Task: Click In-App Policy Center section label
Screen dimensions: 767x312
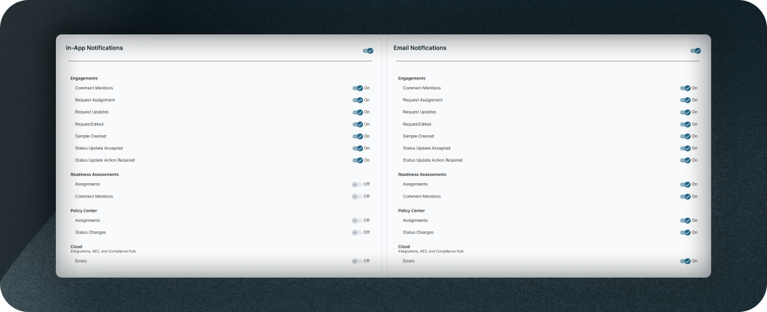Action: coord(84,211)
